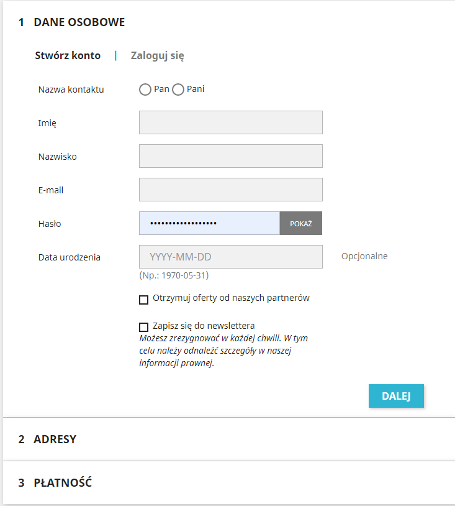The image size is (455, 506).
Task: Click the E-mail field label
Action: point(51,190)
